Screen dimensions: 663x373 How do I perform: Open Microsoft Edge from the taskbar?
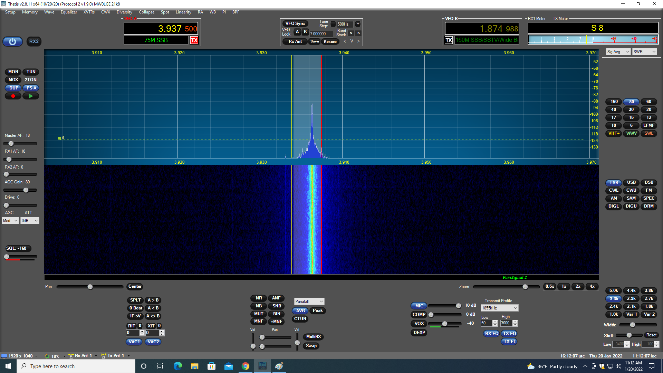[177, 366]
